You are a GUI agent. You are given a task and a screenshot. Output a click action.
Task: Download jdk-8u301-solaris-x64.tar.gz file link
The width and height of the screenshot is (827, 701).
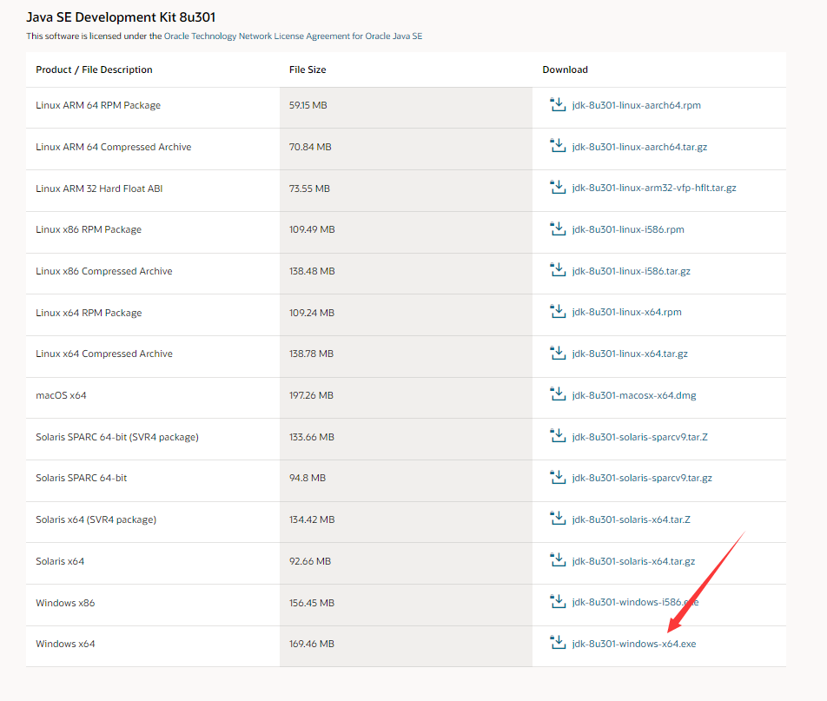click(x=633, y=561)
